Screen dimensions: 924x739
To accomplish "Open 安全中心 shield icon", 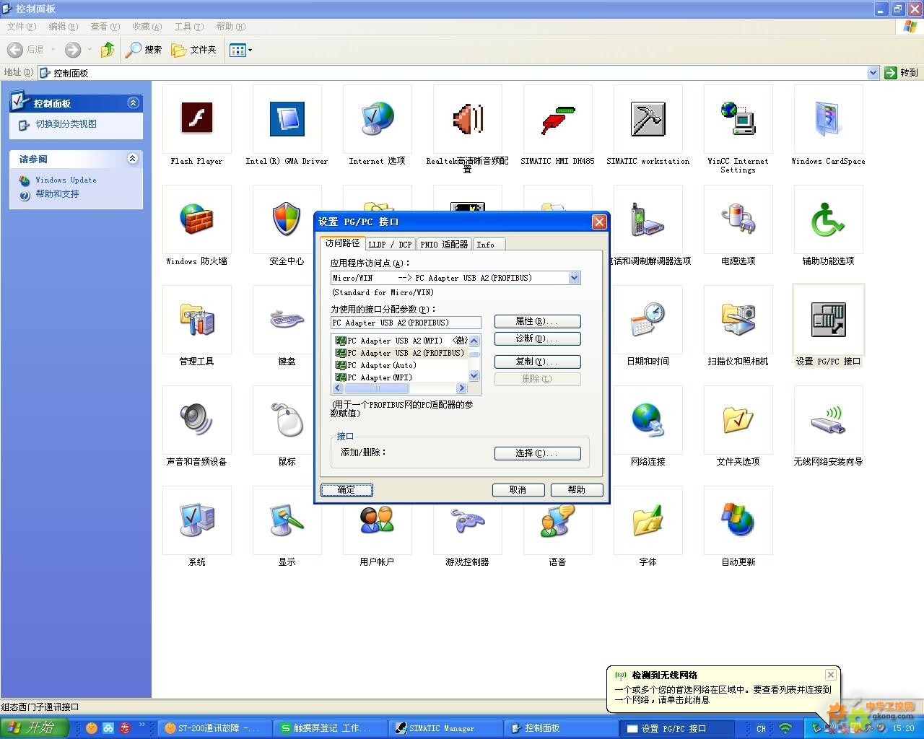I will (x=287, y=219).
